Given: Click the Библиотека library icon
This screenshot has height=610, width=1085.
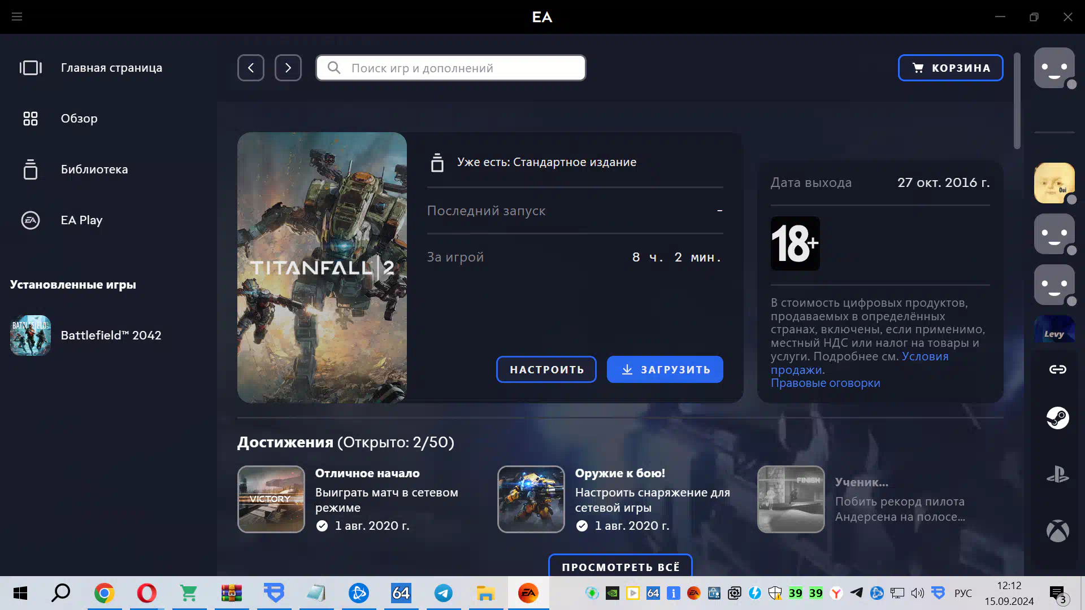Looking at the screenshot, I should 31,169.
